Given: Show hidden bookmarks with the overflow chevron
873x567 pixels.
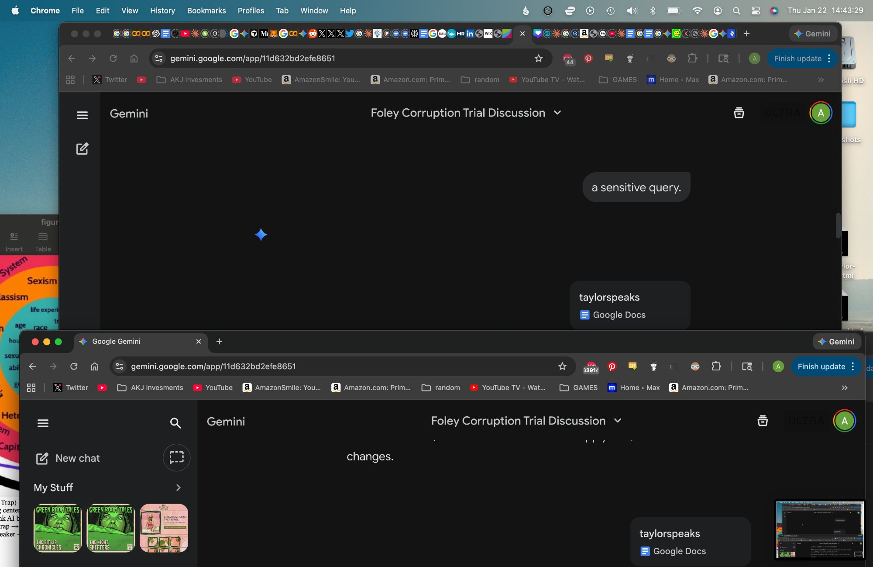Looking at the screenshot, I should click(x=845, y=388).
